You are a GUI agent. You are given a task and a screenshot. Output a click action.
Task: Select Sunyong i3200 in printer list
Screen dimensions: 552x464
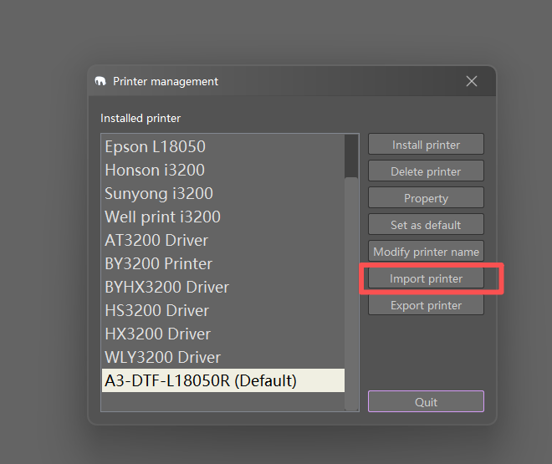click(x=222, y=193)
